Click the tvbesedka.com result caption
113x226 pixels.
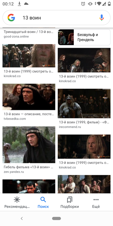click(29, 116)
